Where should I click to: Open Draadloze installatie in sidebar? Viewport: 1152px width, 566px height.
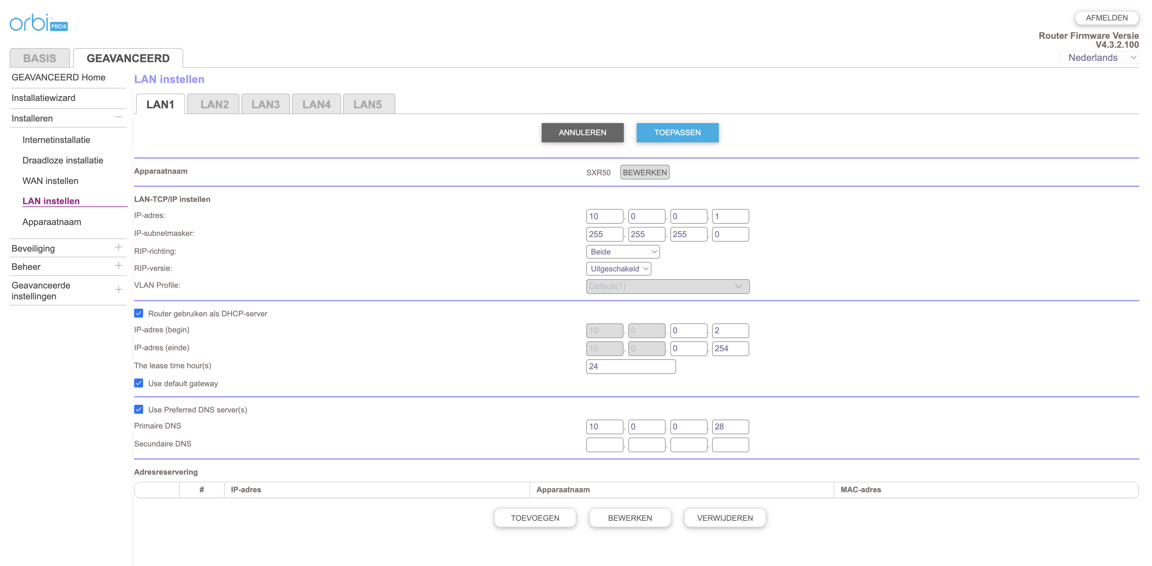pos(63,160)
